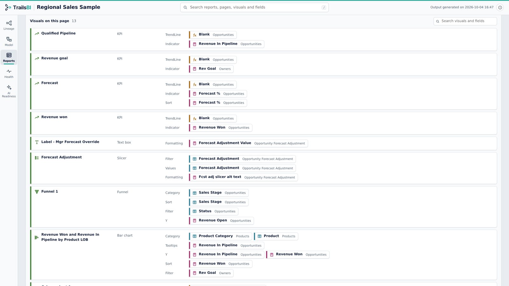Click the Visuals on this page heading

click(x=49, y=21)
